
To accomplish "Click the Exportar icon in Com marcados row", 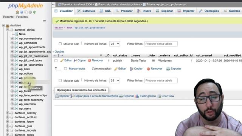I will (x=168, y=69).
